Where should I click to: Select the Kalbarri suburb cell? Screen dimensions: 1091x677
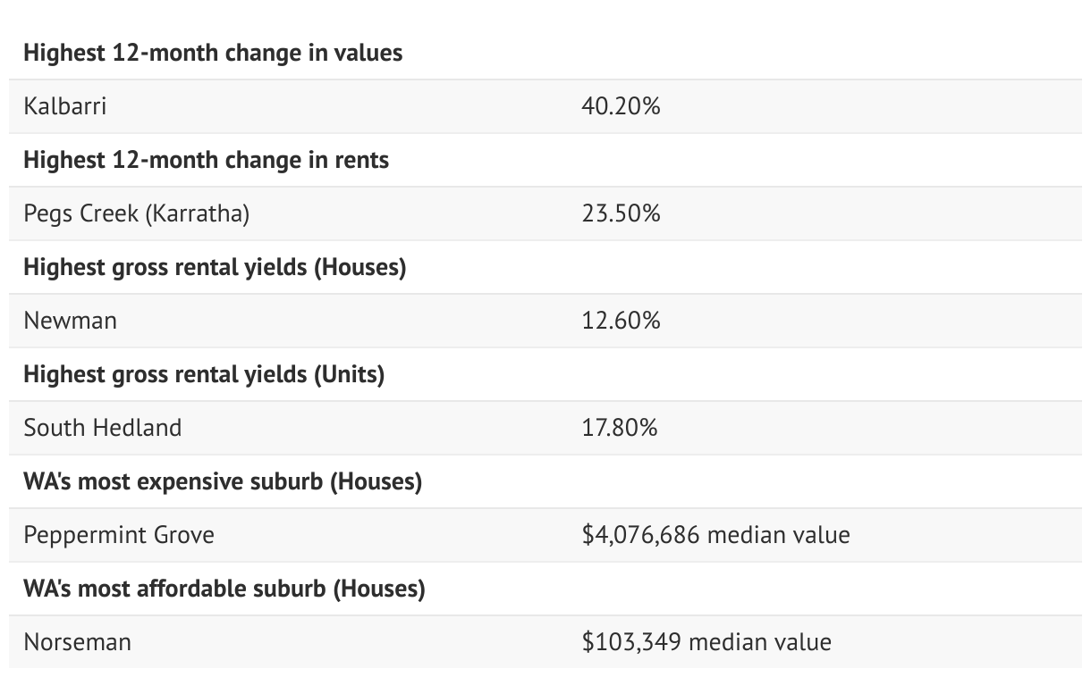pyautogui.click(x=65, y=106)
